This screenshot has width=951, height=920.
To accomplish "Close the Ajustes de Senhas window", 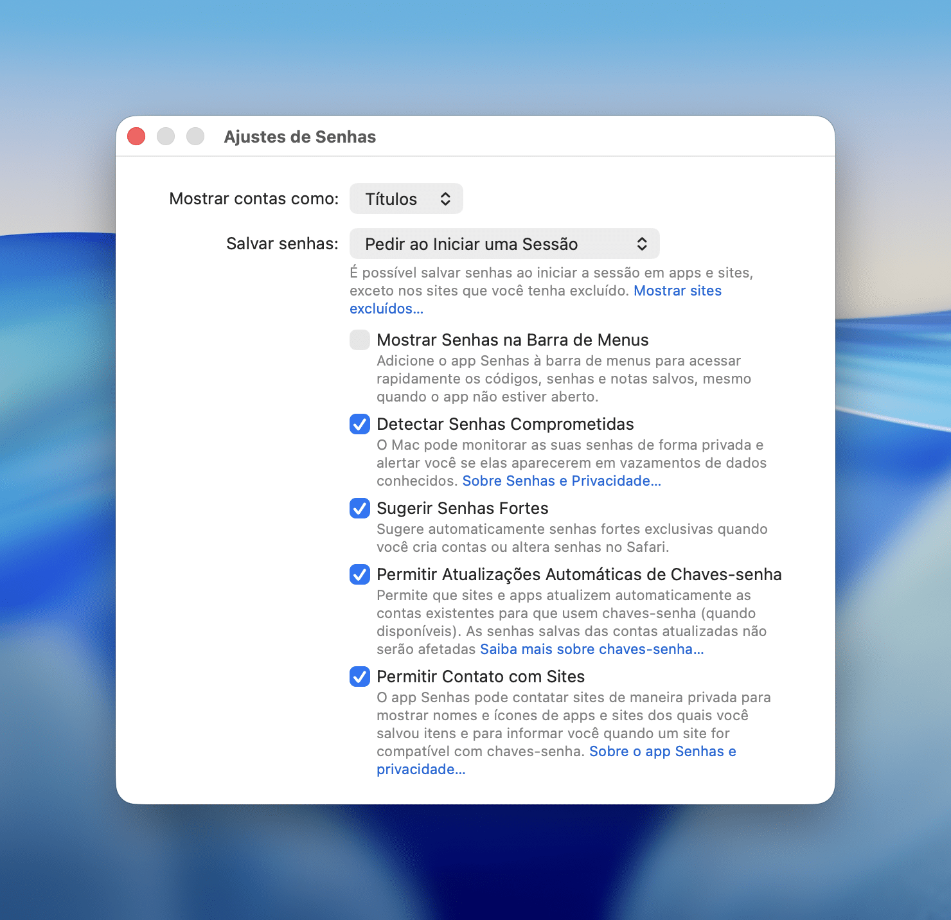I will coord(136,136).
